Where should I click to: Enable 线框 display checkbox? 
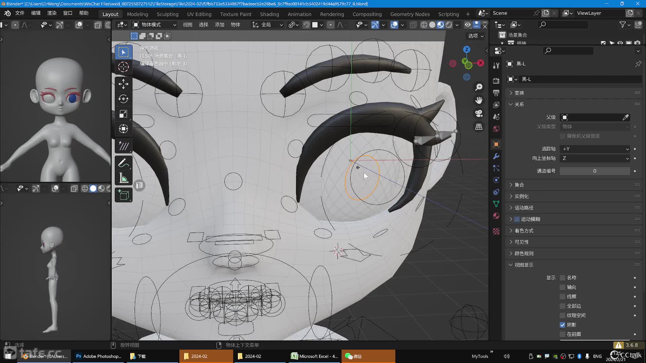point(563,296)
